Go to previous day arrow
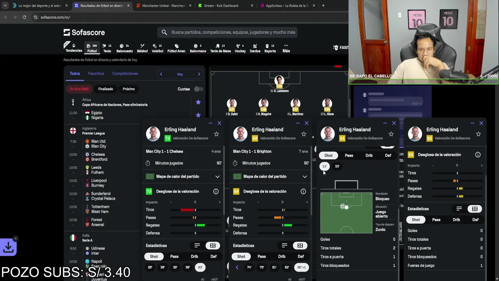The image size is (499, 281). click(161, 74)
